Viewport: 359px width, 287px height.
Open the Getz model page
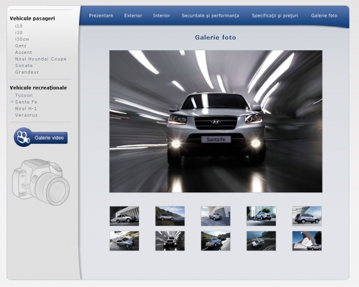tap(20, 46)
